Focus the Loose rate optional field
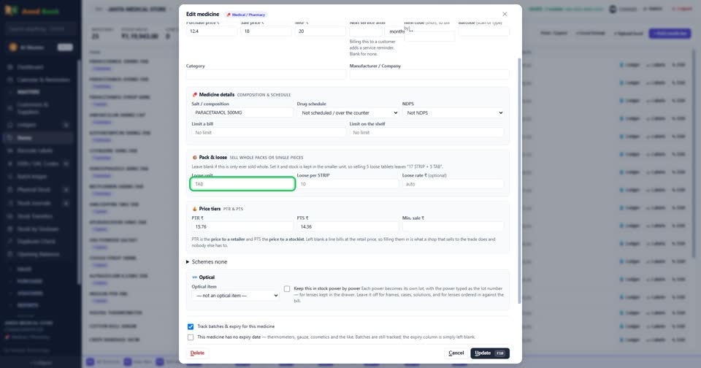This screenshot has height=368, width=701. (453, 184)
